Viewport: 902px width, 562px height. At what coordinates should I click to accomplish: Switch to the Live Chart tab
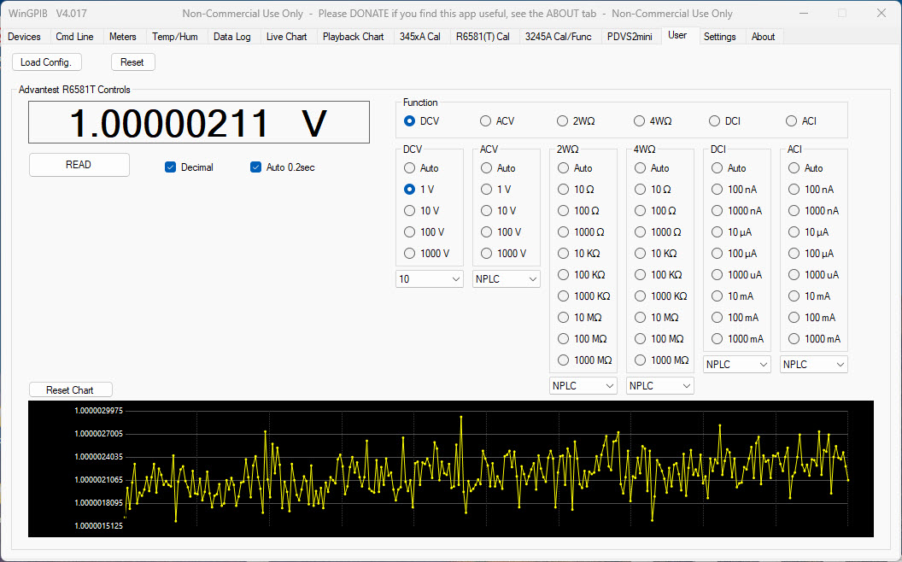(x=286, y=37)
